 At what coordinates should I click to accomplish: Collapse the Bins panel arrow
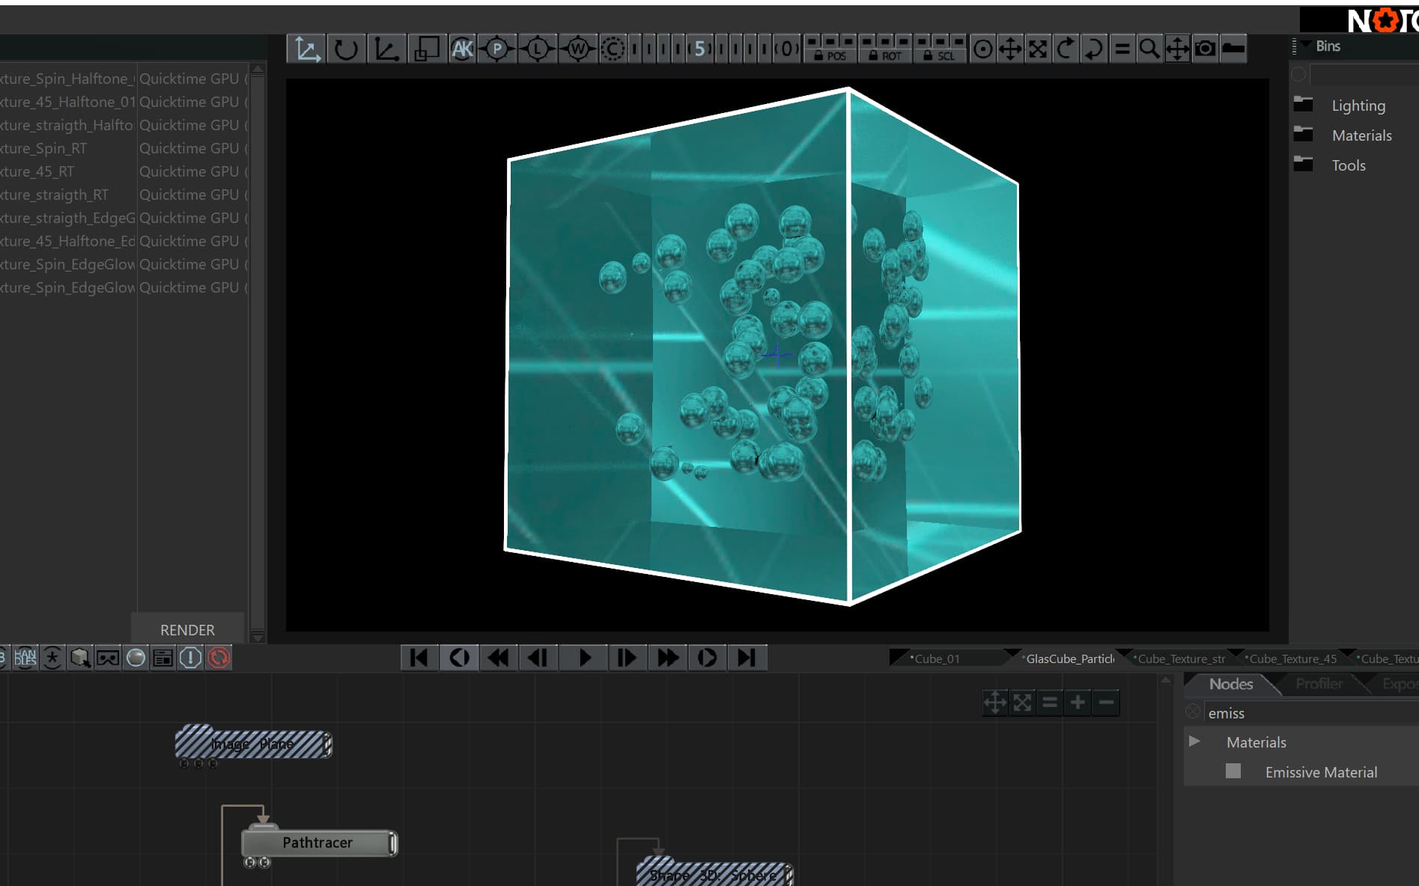coord(1306,45)
